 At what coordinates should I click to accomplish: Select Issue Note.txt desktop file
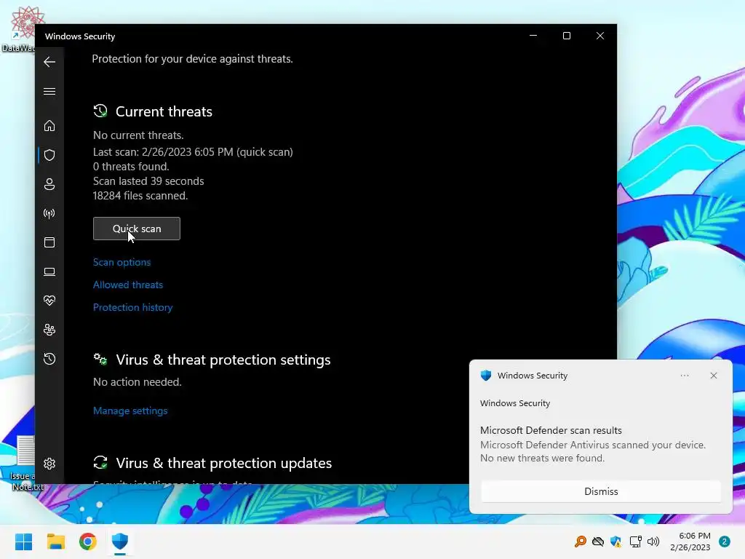tap(24, 464)
